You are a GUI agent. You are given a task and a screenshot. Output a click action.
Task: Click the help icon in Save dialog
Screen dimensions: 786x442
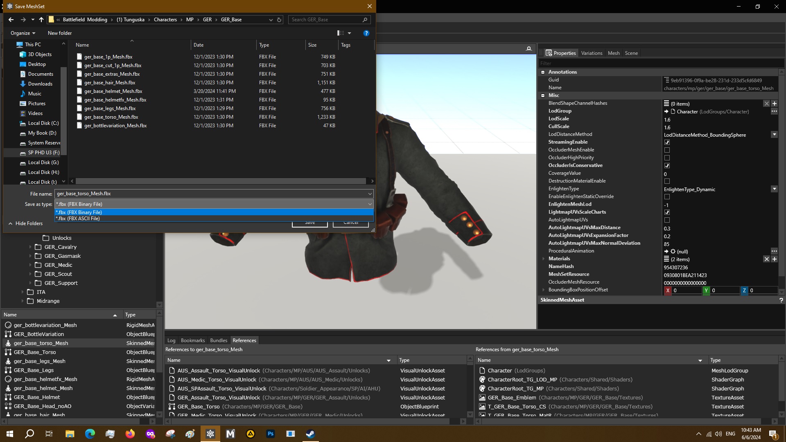click(x=366, y=33)
